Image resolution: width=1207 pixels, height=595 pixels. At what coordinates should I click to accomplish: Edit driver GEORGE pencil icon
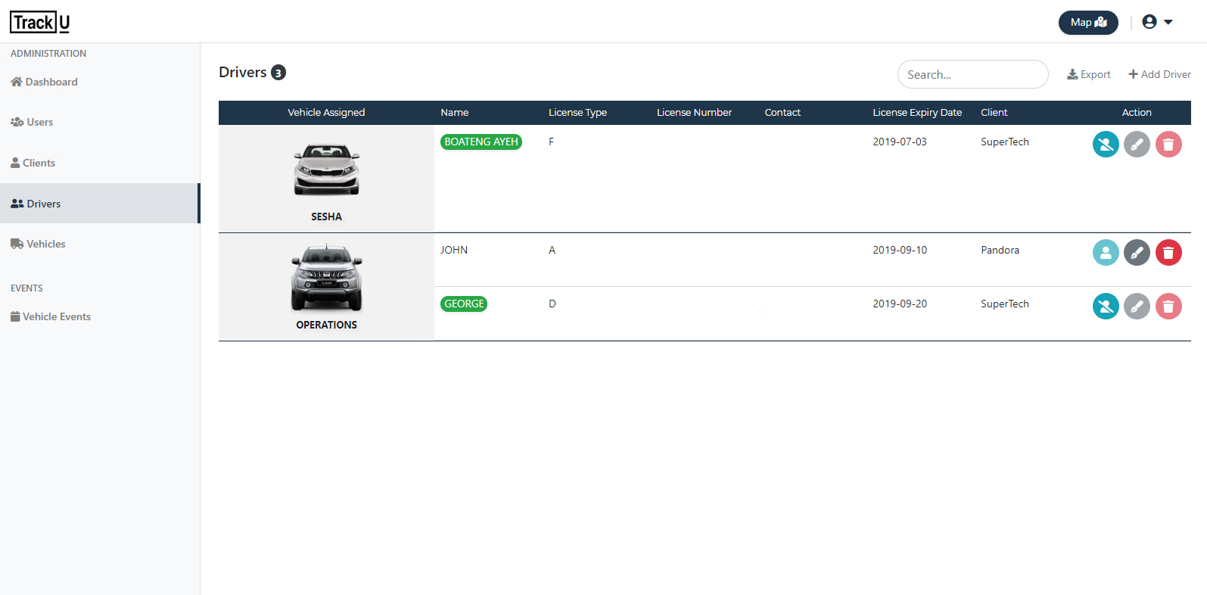[x=1137, y=307]
